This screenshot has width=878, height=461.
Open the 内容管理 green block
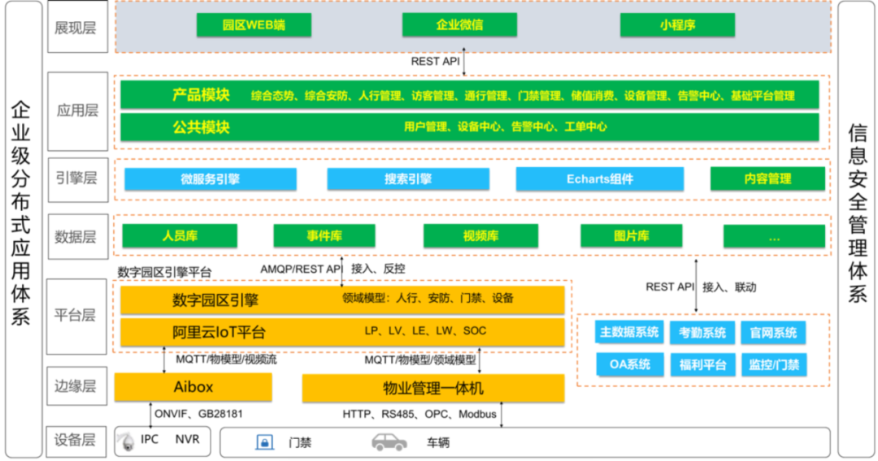click(x=767, y=179)
